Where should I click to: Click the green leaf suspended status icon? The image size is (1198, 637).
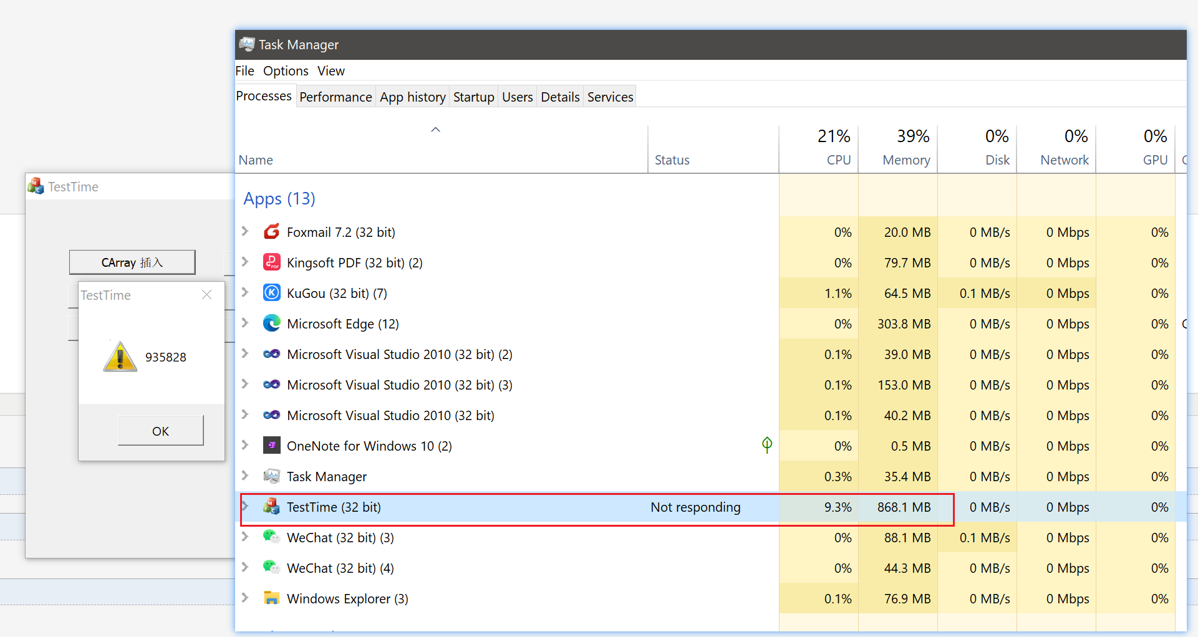[x=767, y=445]
